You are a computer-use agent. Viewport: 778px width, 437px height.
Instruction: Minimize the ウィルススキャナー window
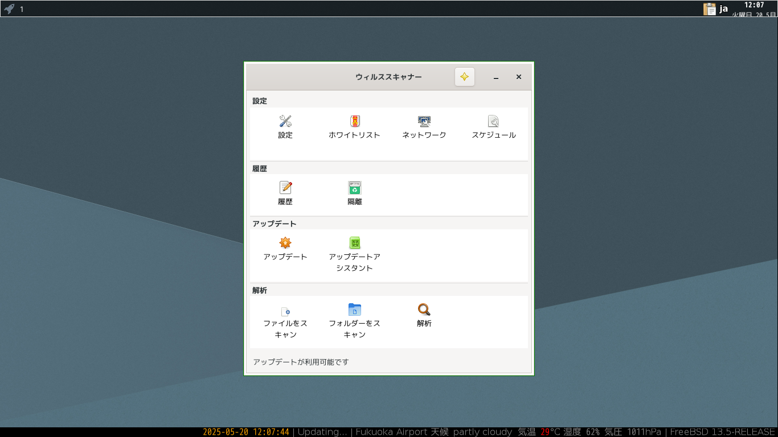[x=496, y=77]
